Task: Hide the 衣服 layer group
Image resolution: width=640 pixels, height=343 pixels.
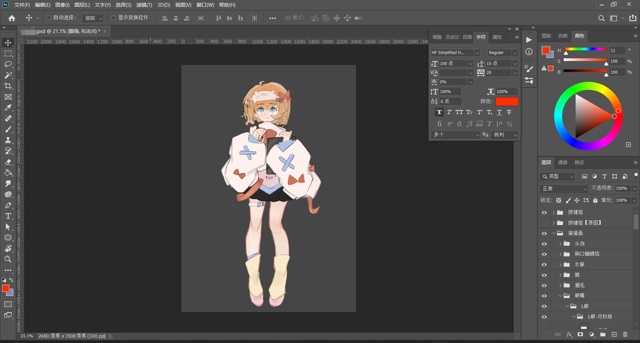Action: coord(544,265)
